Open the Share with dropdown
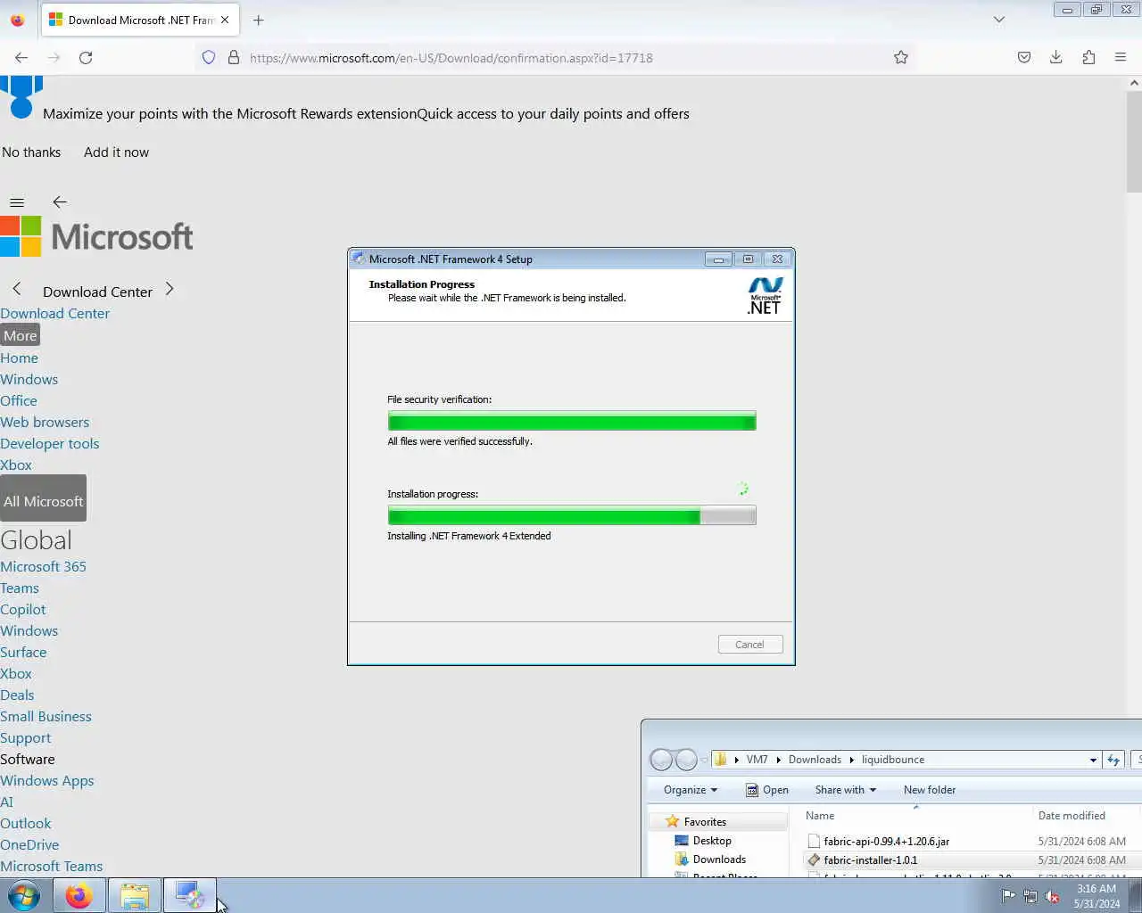Image resolution: width=1142 pixels, height=913 pixels. click(x=845, y=790)
